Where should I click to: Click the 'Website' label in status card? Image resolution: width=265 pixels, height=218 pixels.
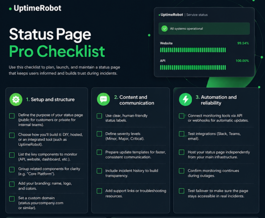pyautogui.click(x=166, y=43)
